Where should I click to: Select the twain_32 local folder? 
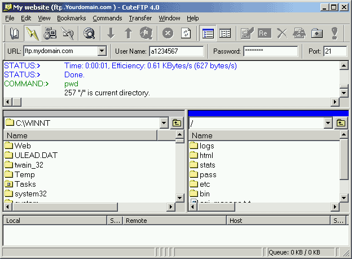[24, 165]
